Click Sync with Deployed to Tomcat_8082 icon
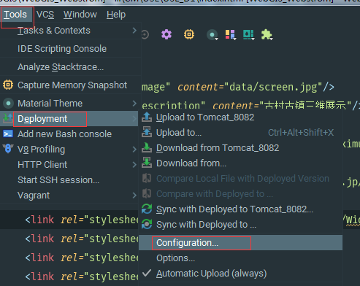The image size is (360, 286). point(147,209)
